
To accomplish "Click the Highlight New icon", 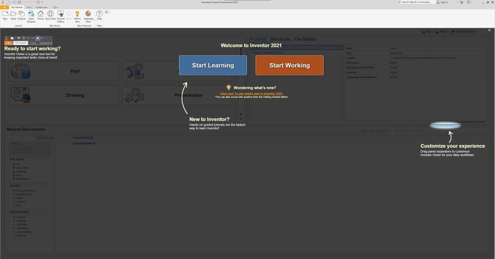I will pos(88,14).
